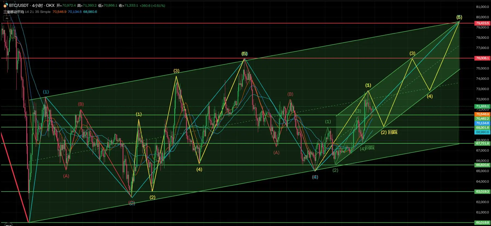Select the green 67,721.6 price scale label
The image size is (491, 226).
[483, 143]
